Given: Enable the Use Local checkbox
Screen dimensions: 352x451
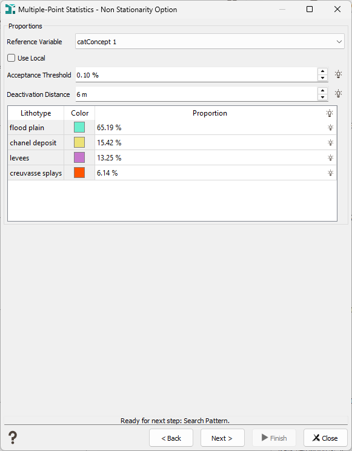Looking at the screenshot, I should click(x=12, y=58).
